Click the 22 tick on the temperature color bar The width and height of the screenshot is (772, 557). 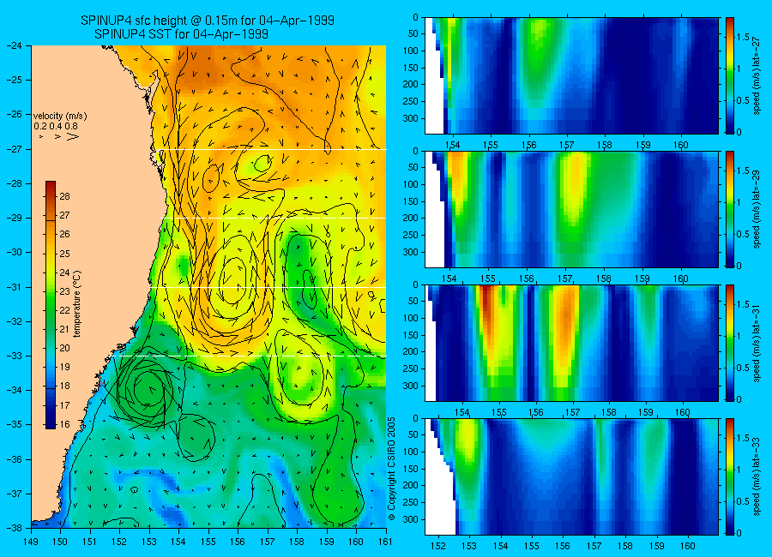point(65,310)
